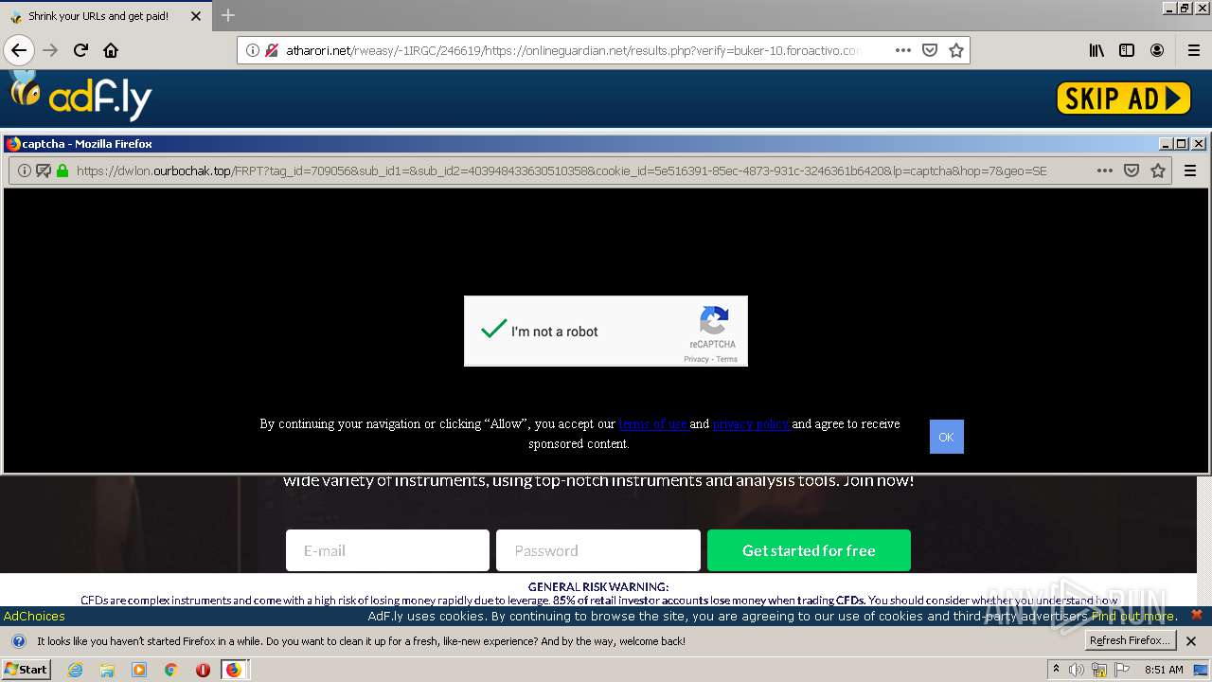Viewport: 1212px width, 682px height.
Task: Open the Firefox account icon
Action: pyautogui.click(x=1157, y=50)
